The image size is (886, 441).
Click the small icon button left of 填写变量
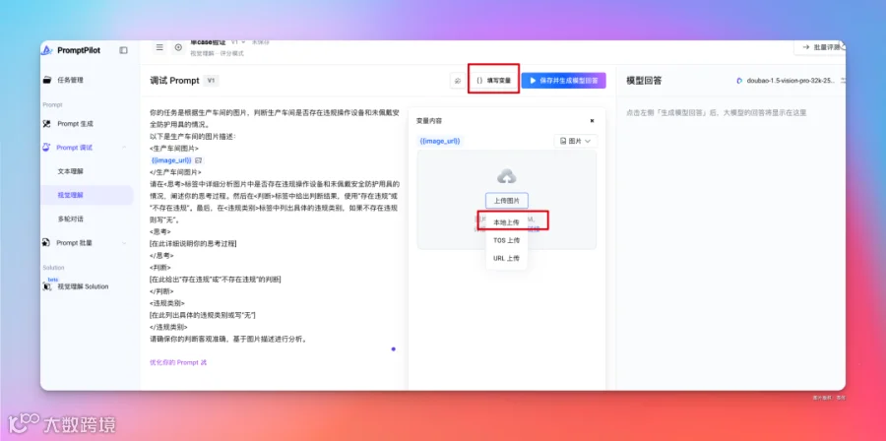pos(457,81)
